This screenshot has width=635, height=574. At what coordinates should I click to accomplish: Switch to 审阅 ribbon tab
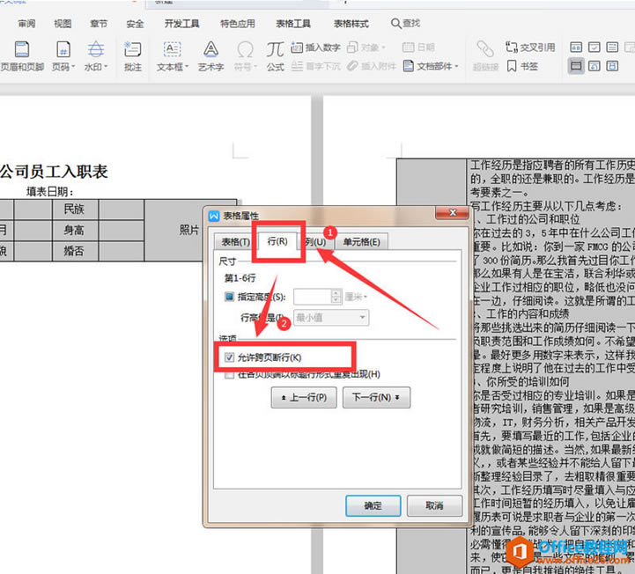coord(26,24)
